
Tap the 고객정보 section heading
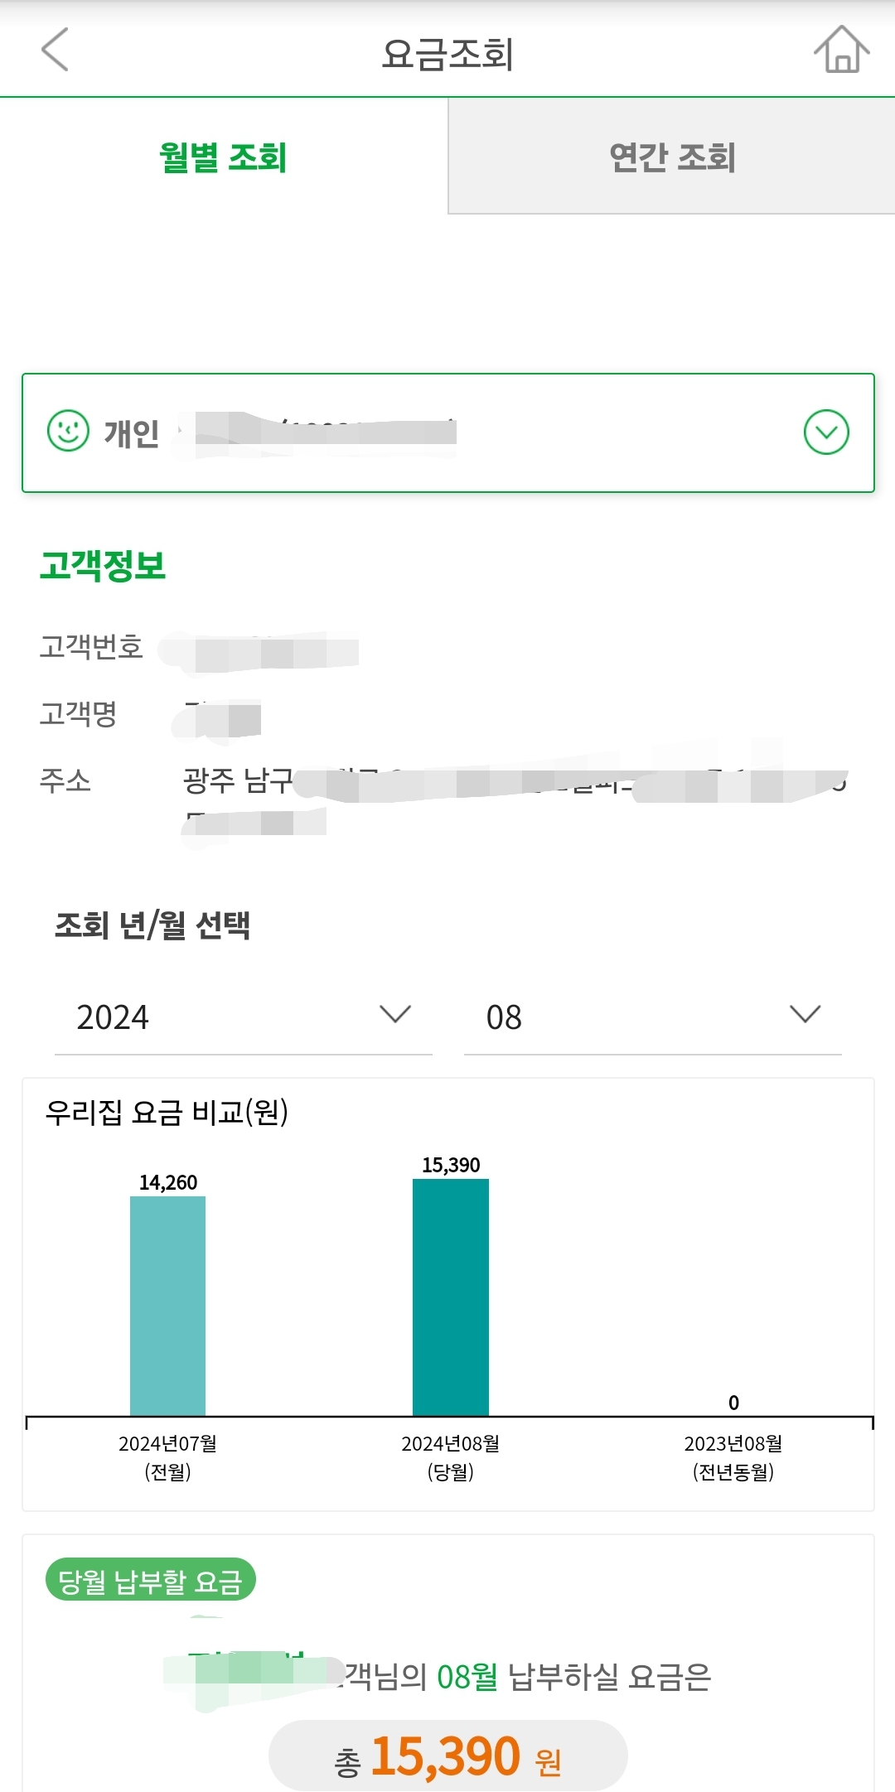click(x=103, y=566)
